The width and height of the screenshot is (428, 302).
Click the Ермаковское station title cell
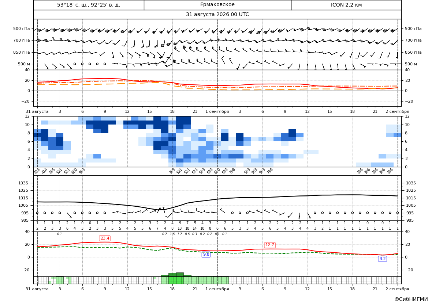coord(217,5)
